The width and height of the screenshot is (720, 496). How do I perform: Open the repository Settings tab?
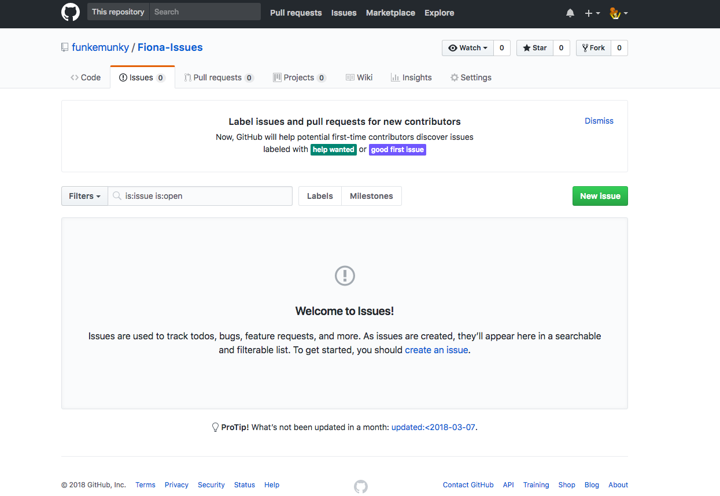[x=471, y=77]
